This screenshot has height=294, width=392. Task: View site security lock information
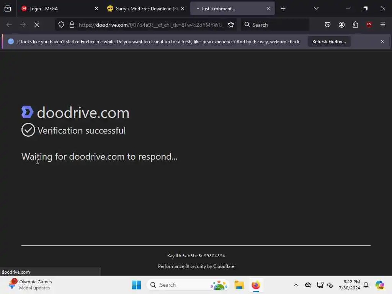(72, 25)
